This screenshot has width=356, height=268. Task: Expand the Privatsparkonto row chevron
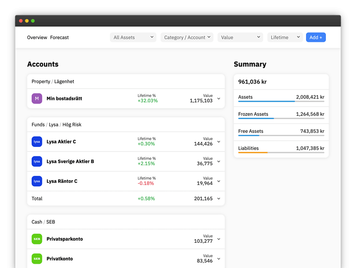pos(219,240)
